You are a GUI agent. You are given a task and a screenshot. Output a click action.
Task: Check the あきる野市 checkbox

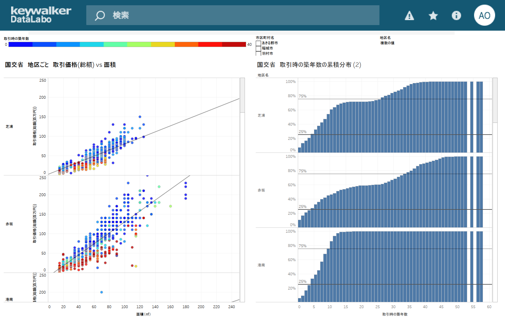click(259, 43)
